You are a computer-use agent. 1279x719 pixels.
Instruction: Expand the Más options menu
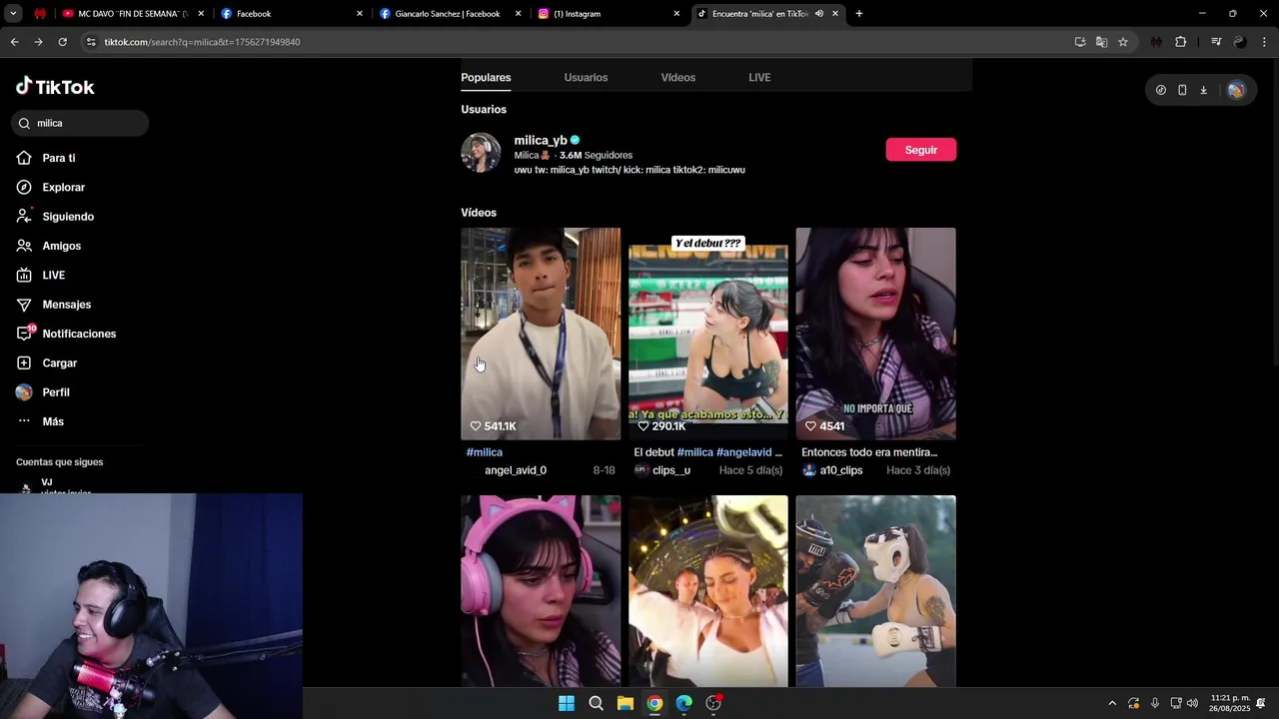coord(53,421)
